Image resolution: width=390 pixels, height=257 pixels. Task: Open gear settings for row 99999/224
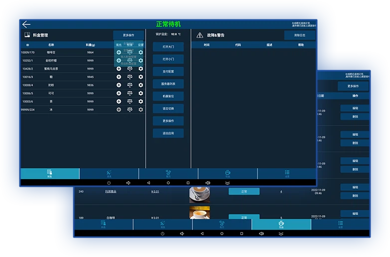coord(141,110)
